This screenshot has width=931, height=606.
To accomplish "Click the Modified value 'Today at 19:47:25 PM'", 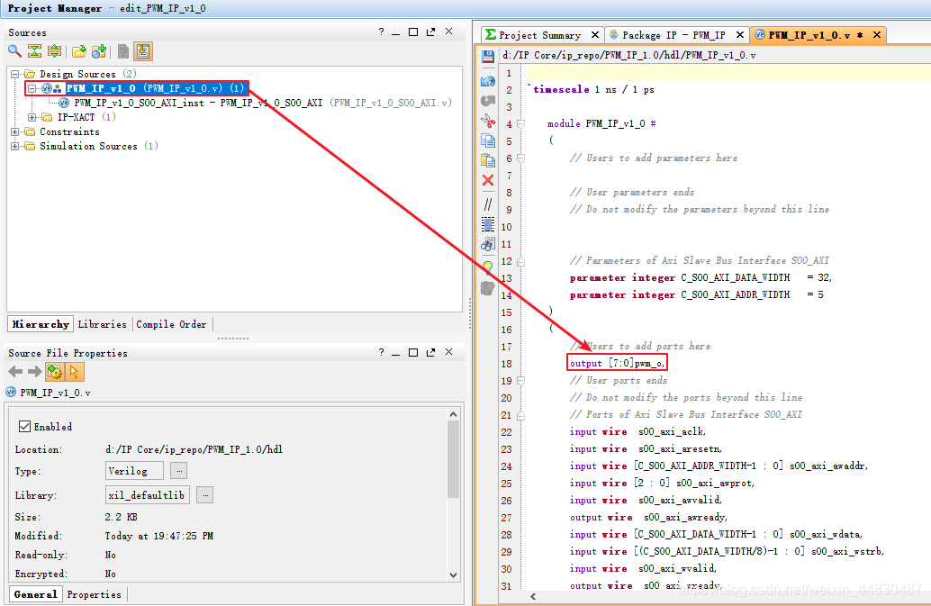I will coord(159,536).
